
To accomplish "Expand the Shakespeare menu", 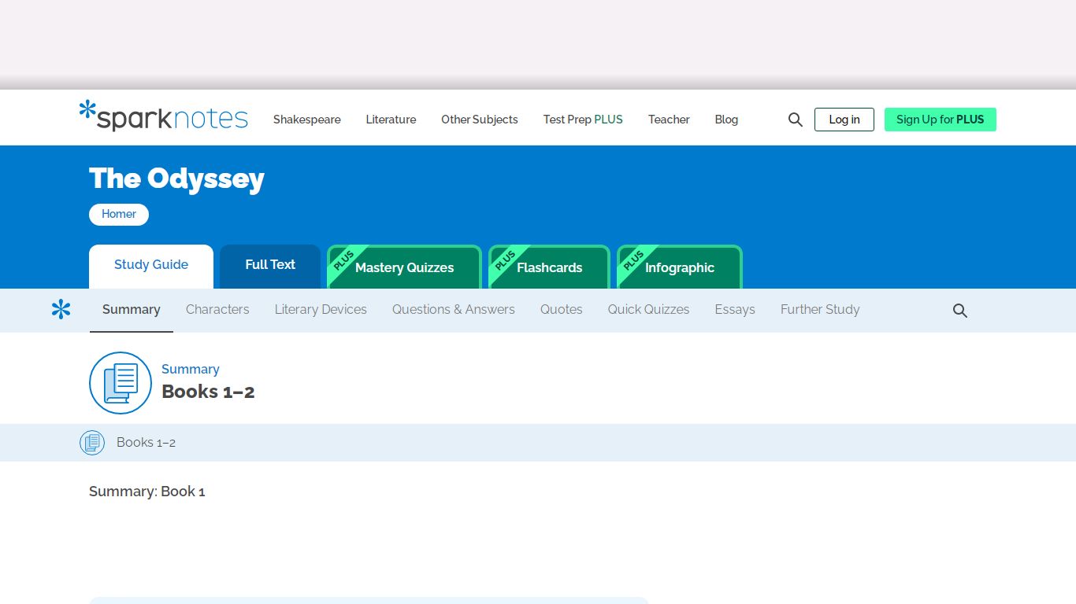I will point(307,120).
